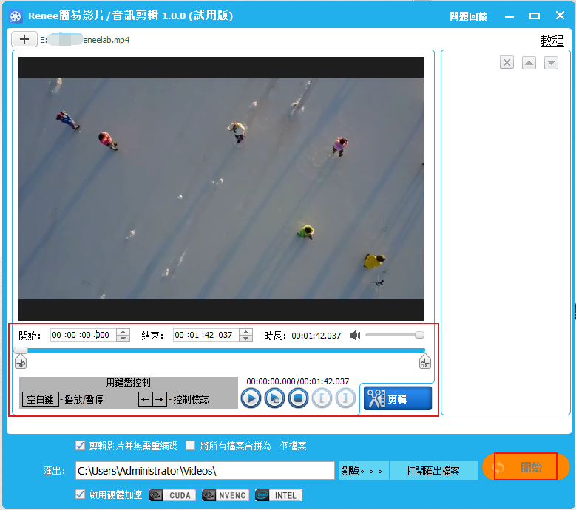This screenshot has height=510, width=576.
Task: Play the video
Action: [x=251, y=398]
